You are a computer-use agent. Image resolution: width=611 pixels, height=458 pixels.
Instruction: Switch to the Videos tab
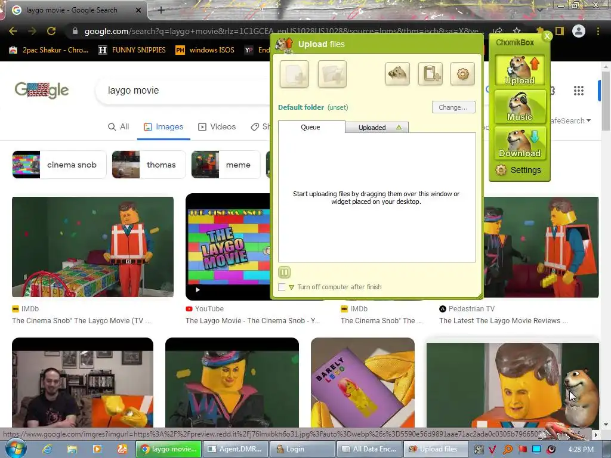(x=217, y=126)
